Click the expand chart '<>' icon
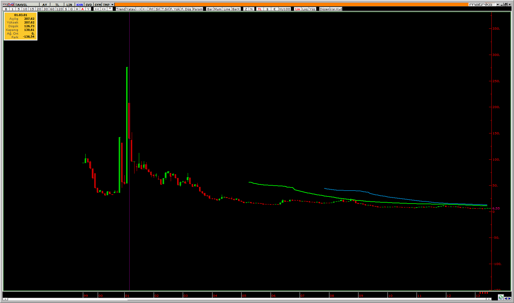This screenshot has width=514, height=303. coord(104,9)
